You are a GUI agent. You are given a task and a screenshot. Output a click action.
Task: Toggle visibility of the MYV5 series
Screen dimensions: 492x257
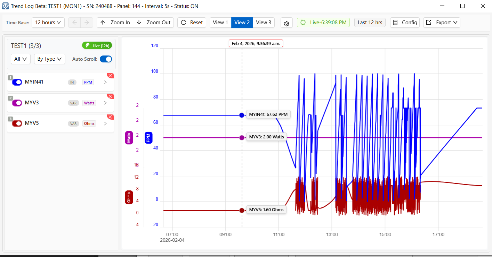pyautogui.click(x=17, y=123)
